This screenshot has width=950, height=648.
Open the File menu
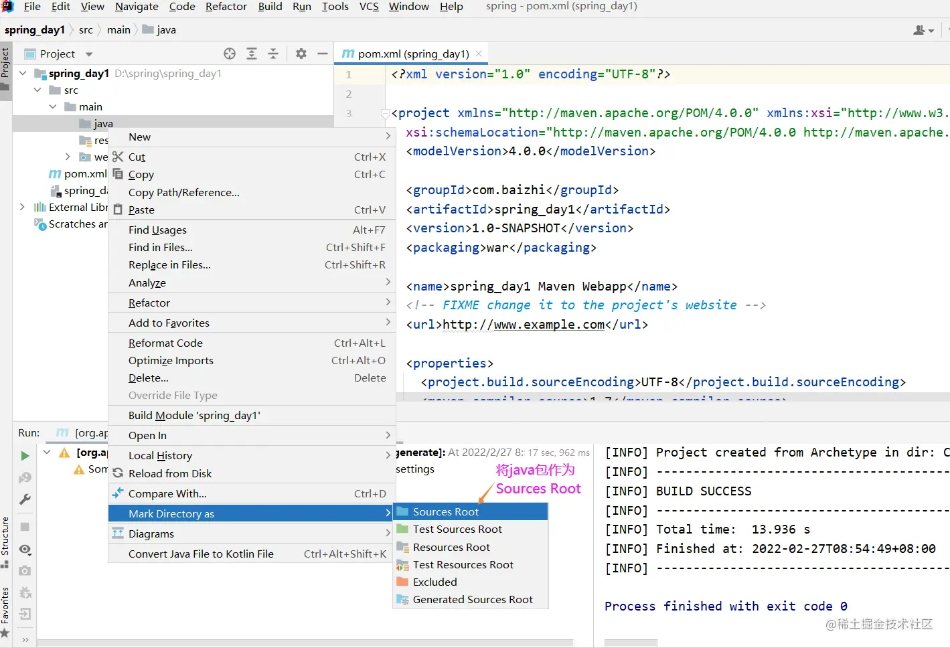[x=32, y=7]
